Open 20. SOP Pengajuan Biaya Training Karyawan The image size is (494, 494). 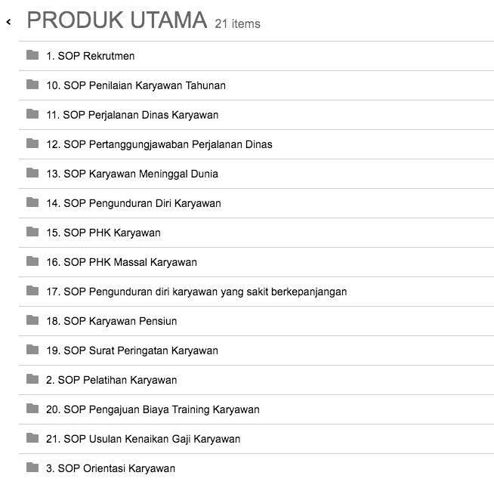point(153,409)
